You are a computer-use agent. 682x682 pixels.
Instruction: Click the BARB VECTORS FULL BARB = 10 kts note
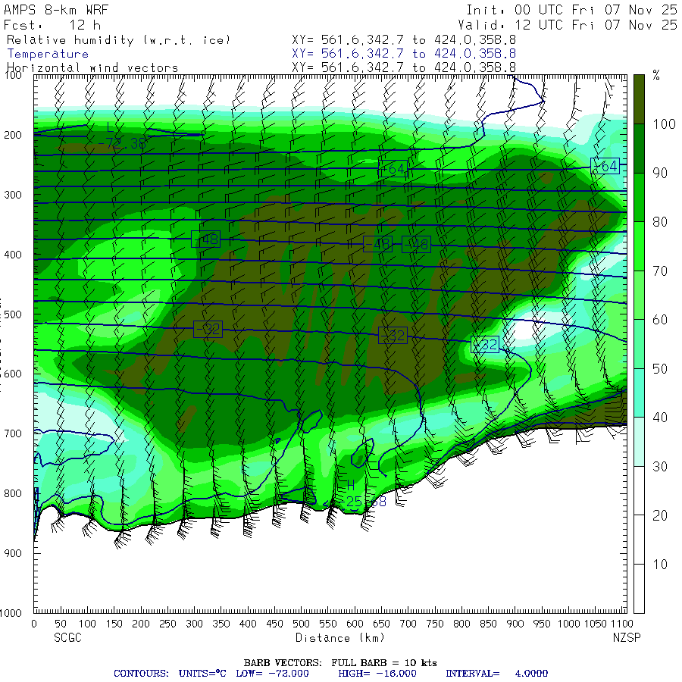[340, 663]
